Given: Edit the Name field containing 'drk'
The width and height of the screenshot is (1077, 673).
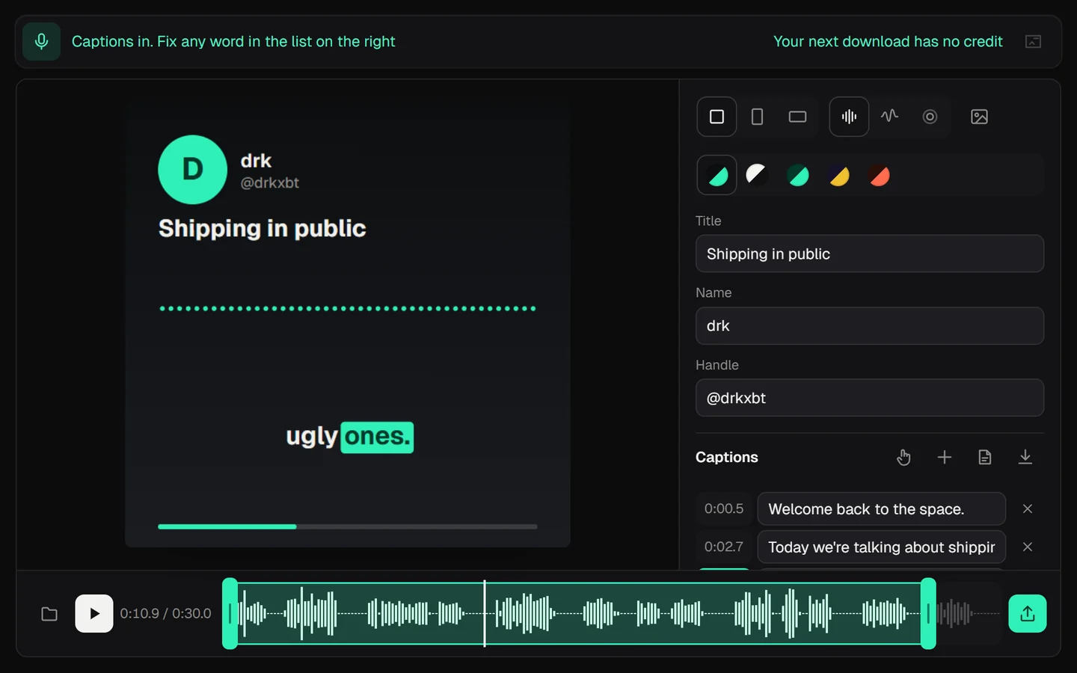Looking at the screenshot, I should tap(870, 326).
